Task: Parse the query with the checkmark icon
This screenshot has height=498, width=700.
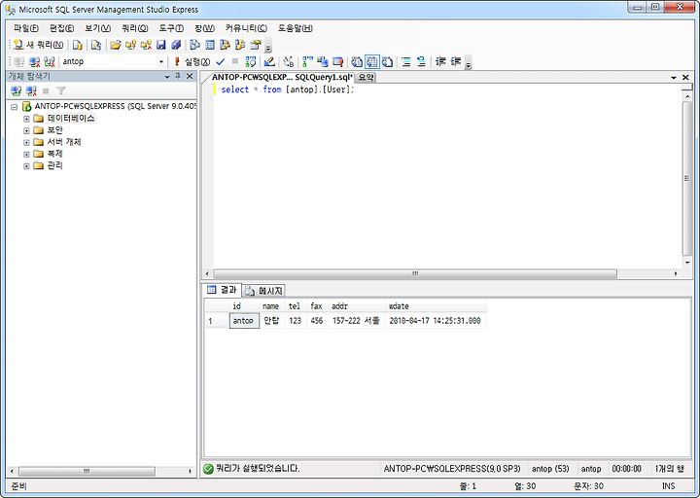Action: click(221, 61)
